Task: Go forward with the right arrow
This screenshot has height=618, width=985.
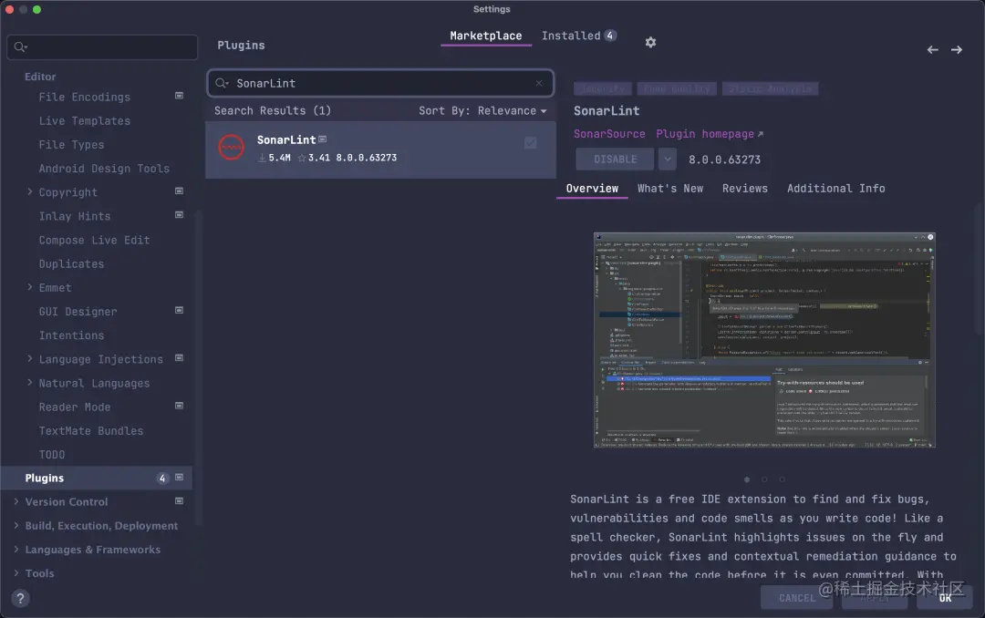Action: click(x=956, y=49)
